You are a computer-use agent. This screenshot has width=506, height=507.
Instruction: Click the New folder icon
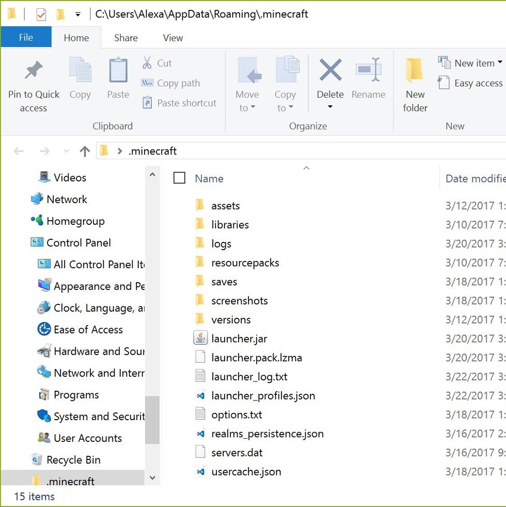415,71
